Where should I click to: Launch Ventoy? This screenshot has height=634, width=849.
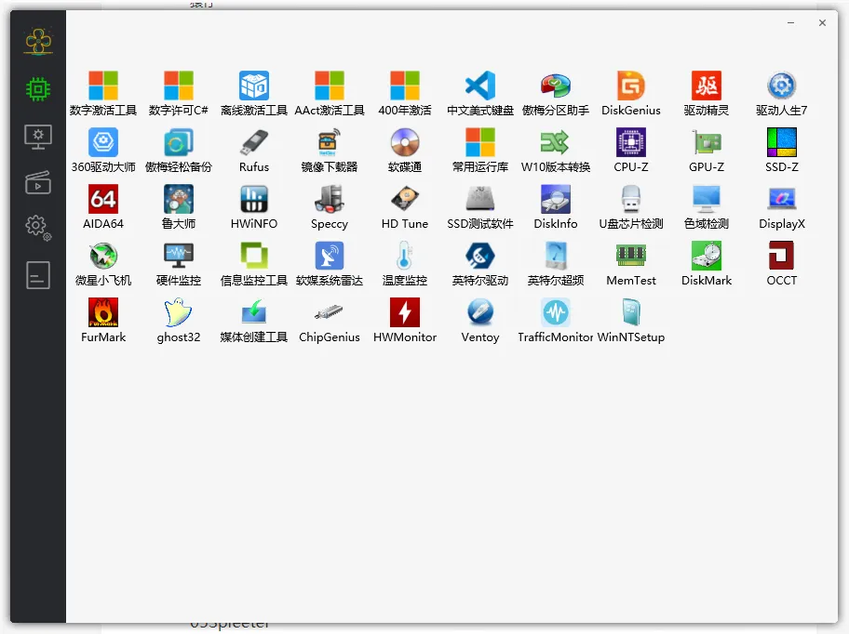pos(480,312)
